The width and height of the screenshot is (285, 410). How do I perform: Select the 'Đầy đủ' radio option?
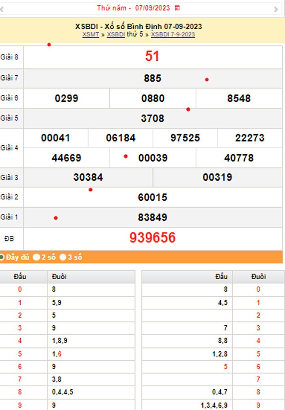pyautogui.click(x=2, y=257)
